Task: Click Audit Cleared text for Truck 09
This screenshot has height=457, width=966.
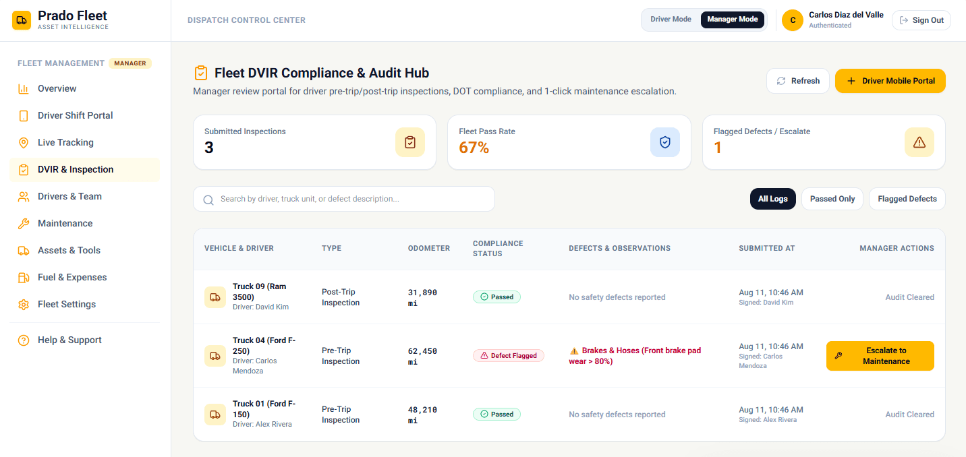Action: (x=910, y=297)
